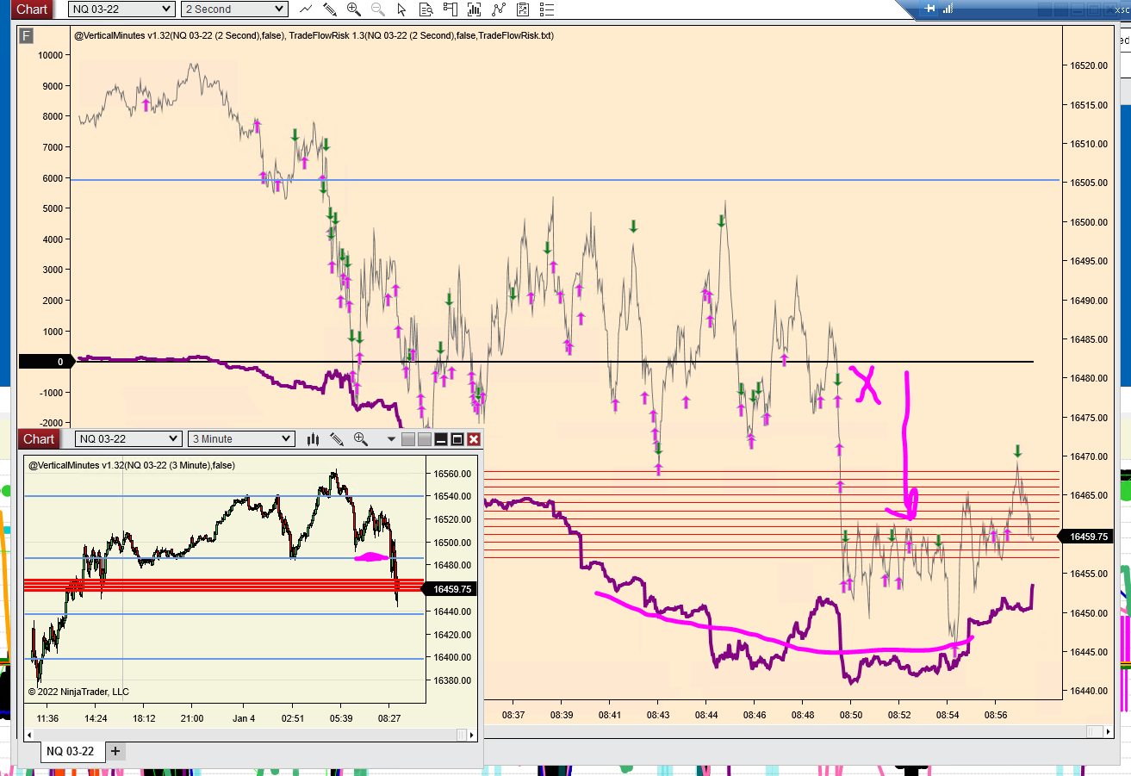The image size is (1131, 776).
Task: Open the strategy performance icon
Action: [523, 9]
